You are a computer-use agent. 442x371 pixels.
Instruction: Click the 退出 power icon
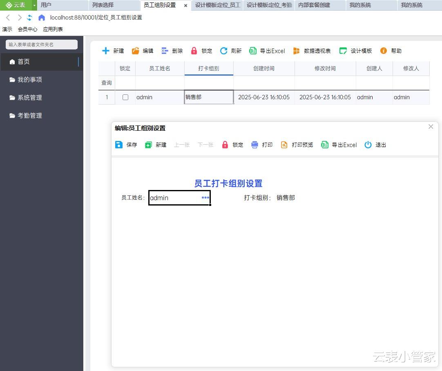coord(368,145)
